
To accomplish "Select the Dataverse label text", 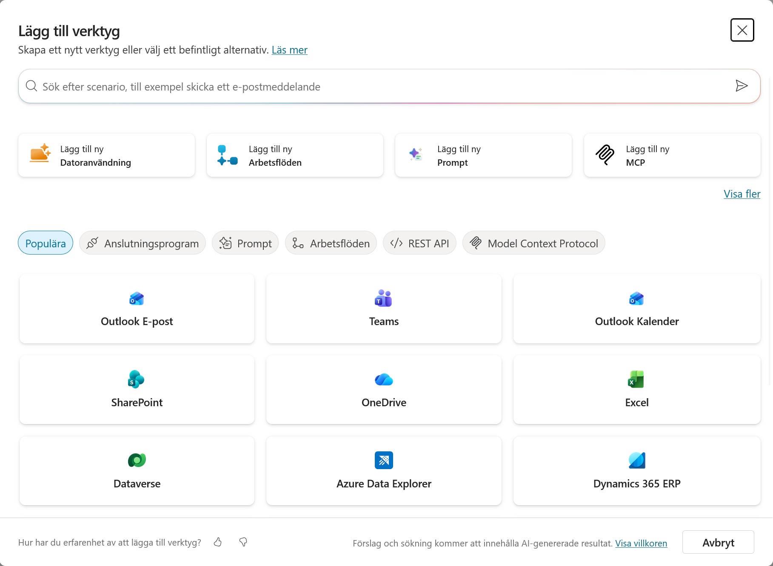I will [x=137, y=484].
